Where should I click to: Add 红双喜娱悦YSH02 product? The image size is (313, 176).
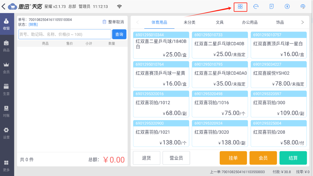[x=279, y=74]
